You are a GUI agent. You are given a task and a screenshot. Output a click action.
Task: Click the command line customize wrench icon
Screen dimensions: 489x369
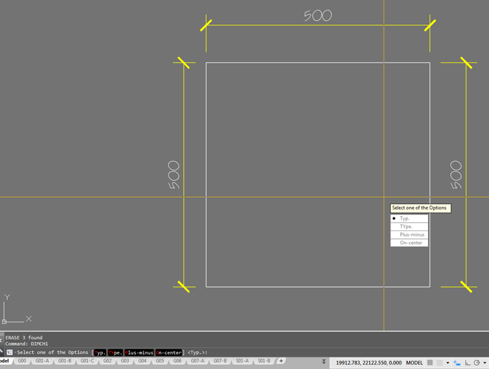tap(1, 350)
